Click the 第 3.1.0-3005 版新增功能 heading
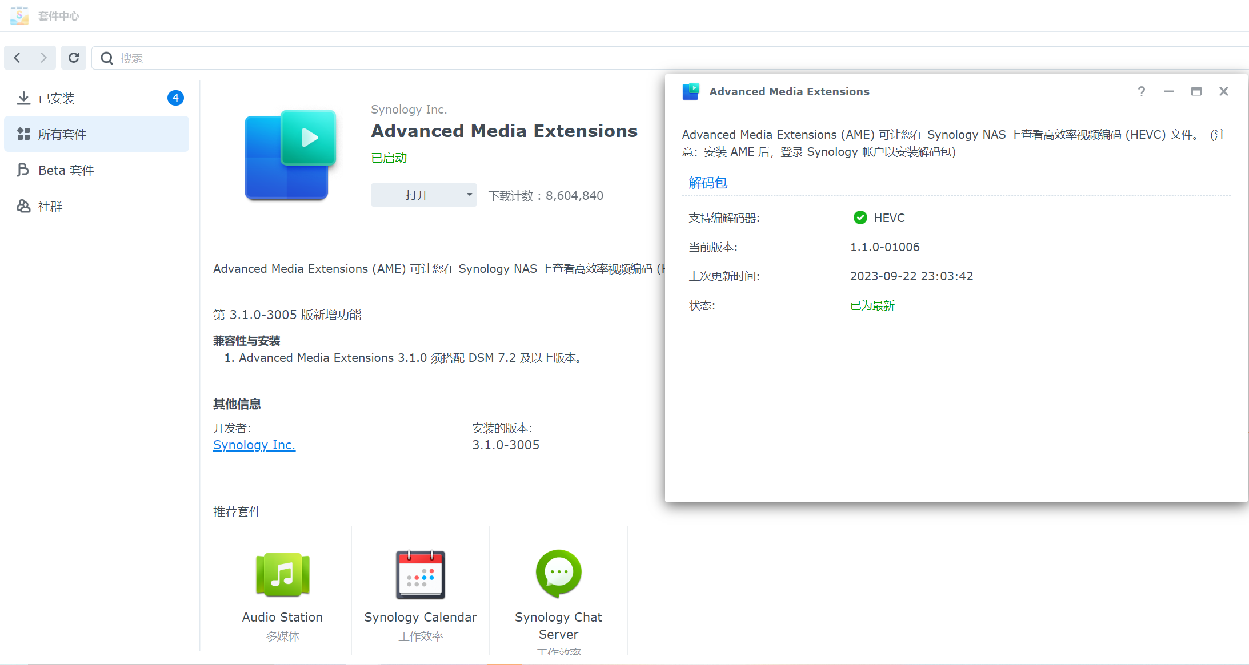Image resolution: width=1249 pixels, height=665 pixels. coord(287,315)
